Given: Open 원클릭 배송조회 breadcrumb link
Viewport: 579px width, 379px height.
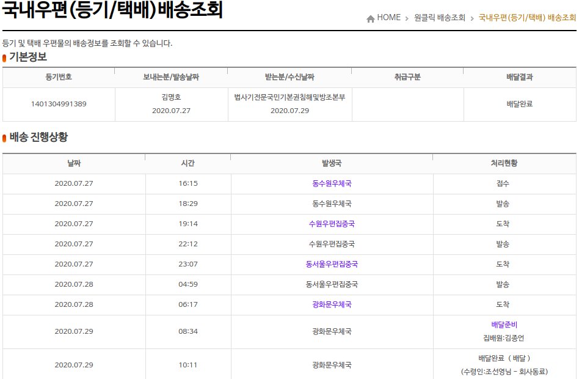Looking at the screenshot, I should pos(440,18).
